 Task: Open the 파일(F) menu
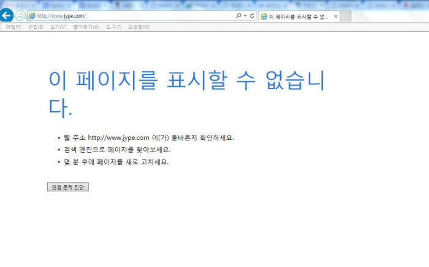tap(13, 27)
